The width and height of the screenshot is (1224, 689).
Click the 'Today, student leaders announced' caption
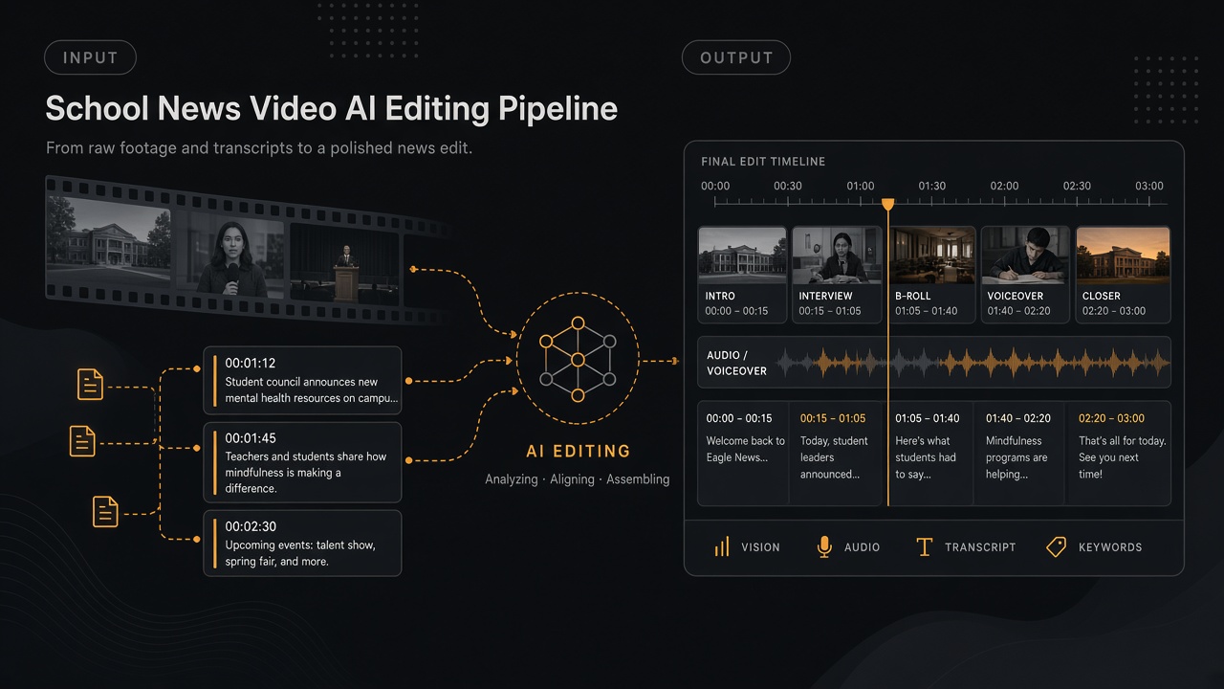coord(834,457)
